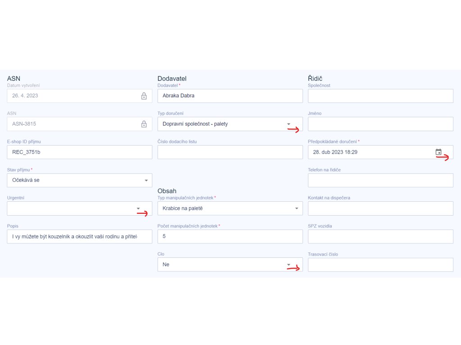
Task: Click the lock icon in the ASN number field
Action: [144, 124]
